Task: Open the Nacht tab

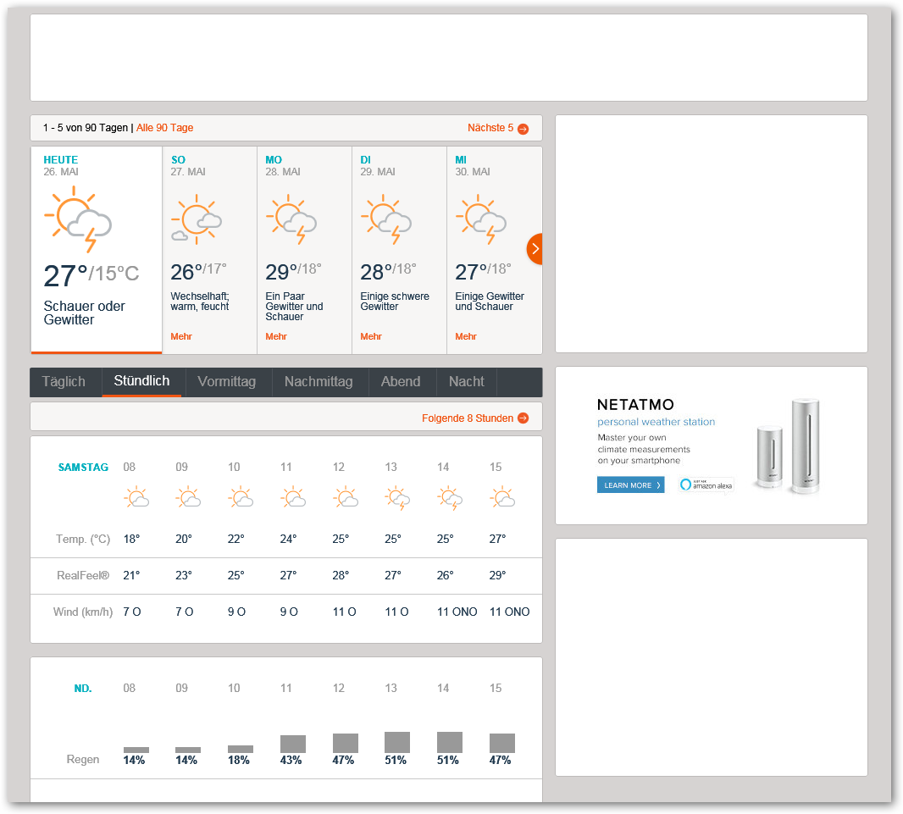Action: pyautogui.click(x=466, y=382)
